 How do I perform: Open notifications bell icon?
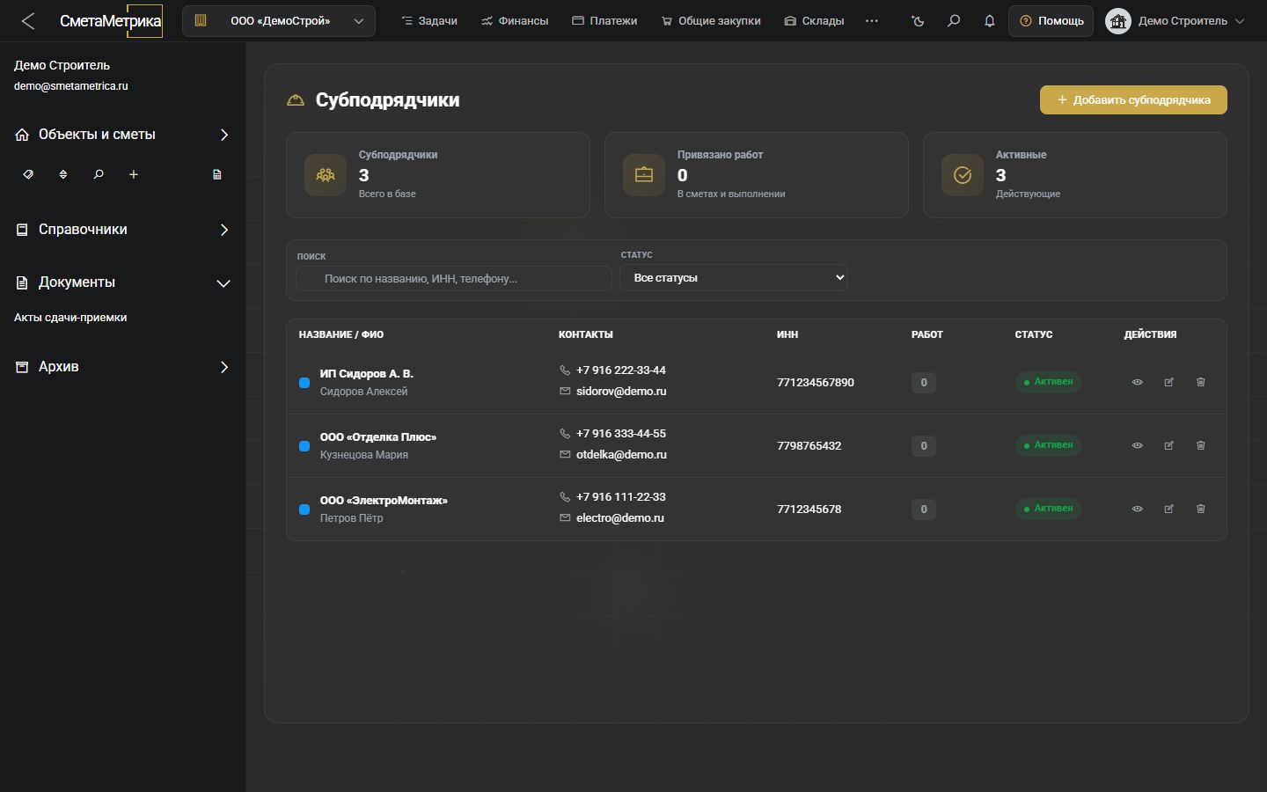989,21
